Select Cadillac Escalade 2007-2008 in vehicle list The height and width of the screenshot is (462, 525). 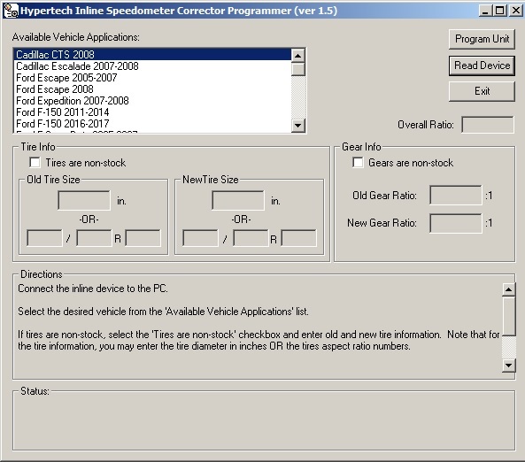pyautogui.click(x=152, y=66)
